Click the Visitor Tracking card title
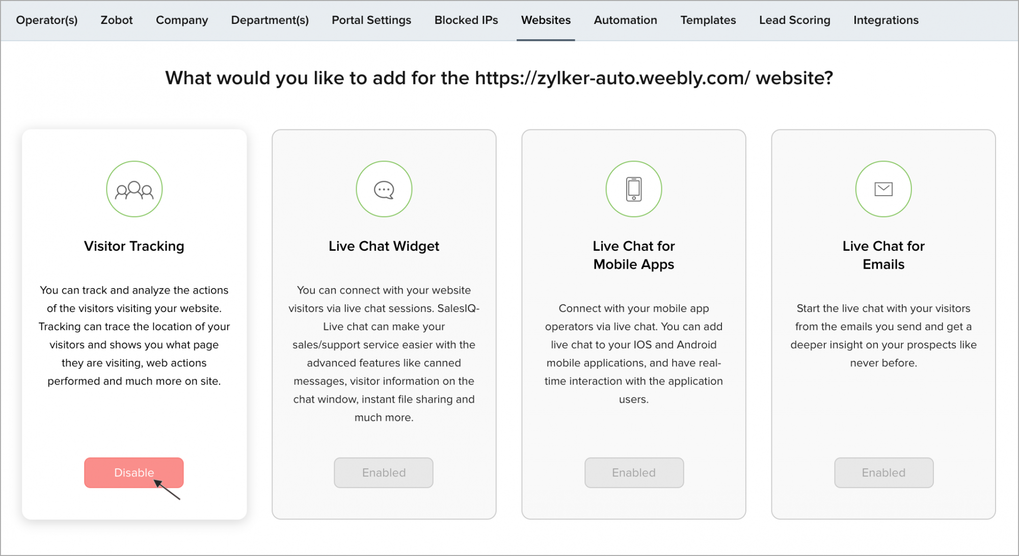Screen dimensions: 1019x556 [x=134, y=246]
